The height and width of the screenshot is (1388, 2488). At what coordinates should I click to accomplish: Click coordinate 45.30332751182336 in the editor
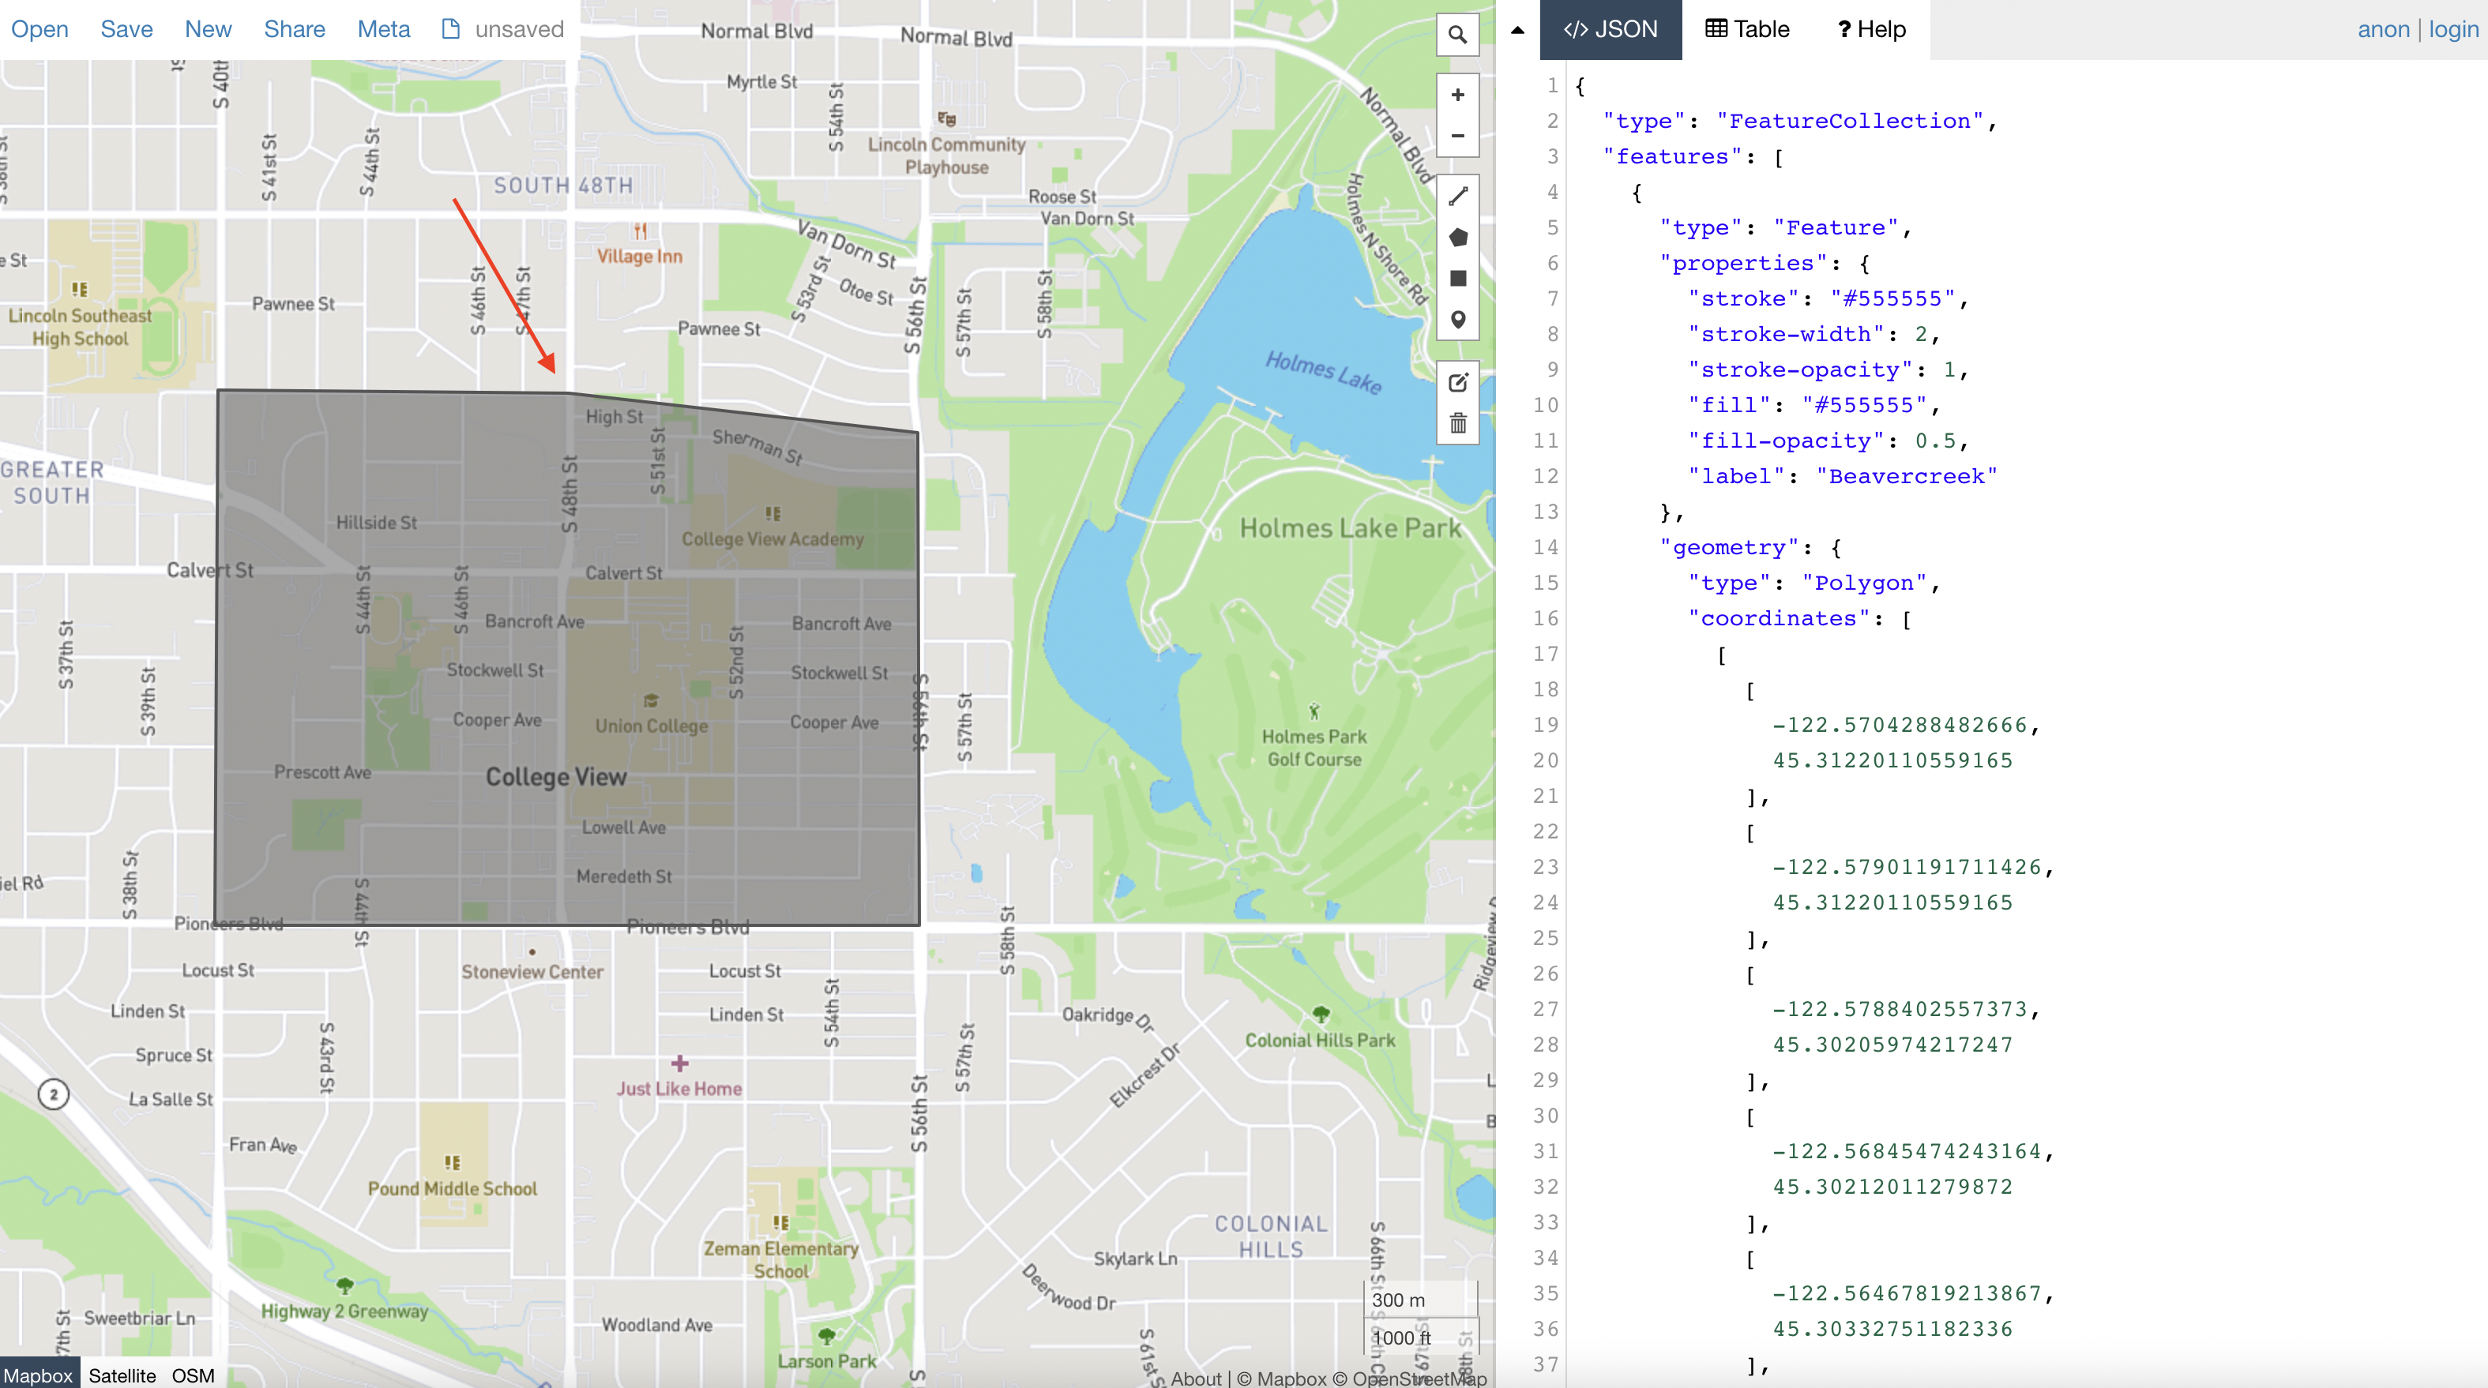(1892, 1328)
